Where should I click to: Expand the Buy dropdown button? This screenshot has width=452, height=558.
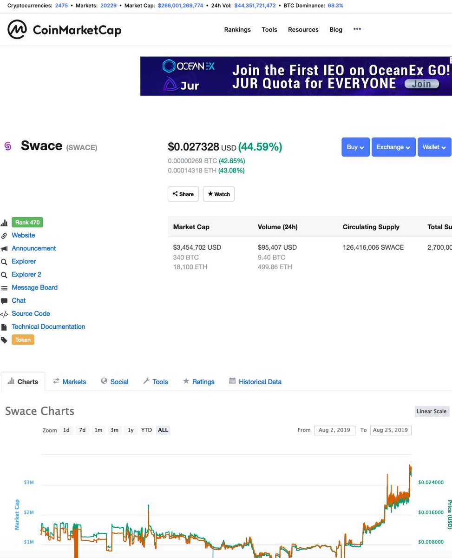click(x=355, y=147)
